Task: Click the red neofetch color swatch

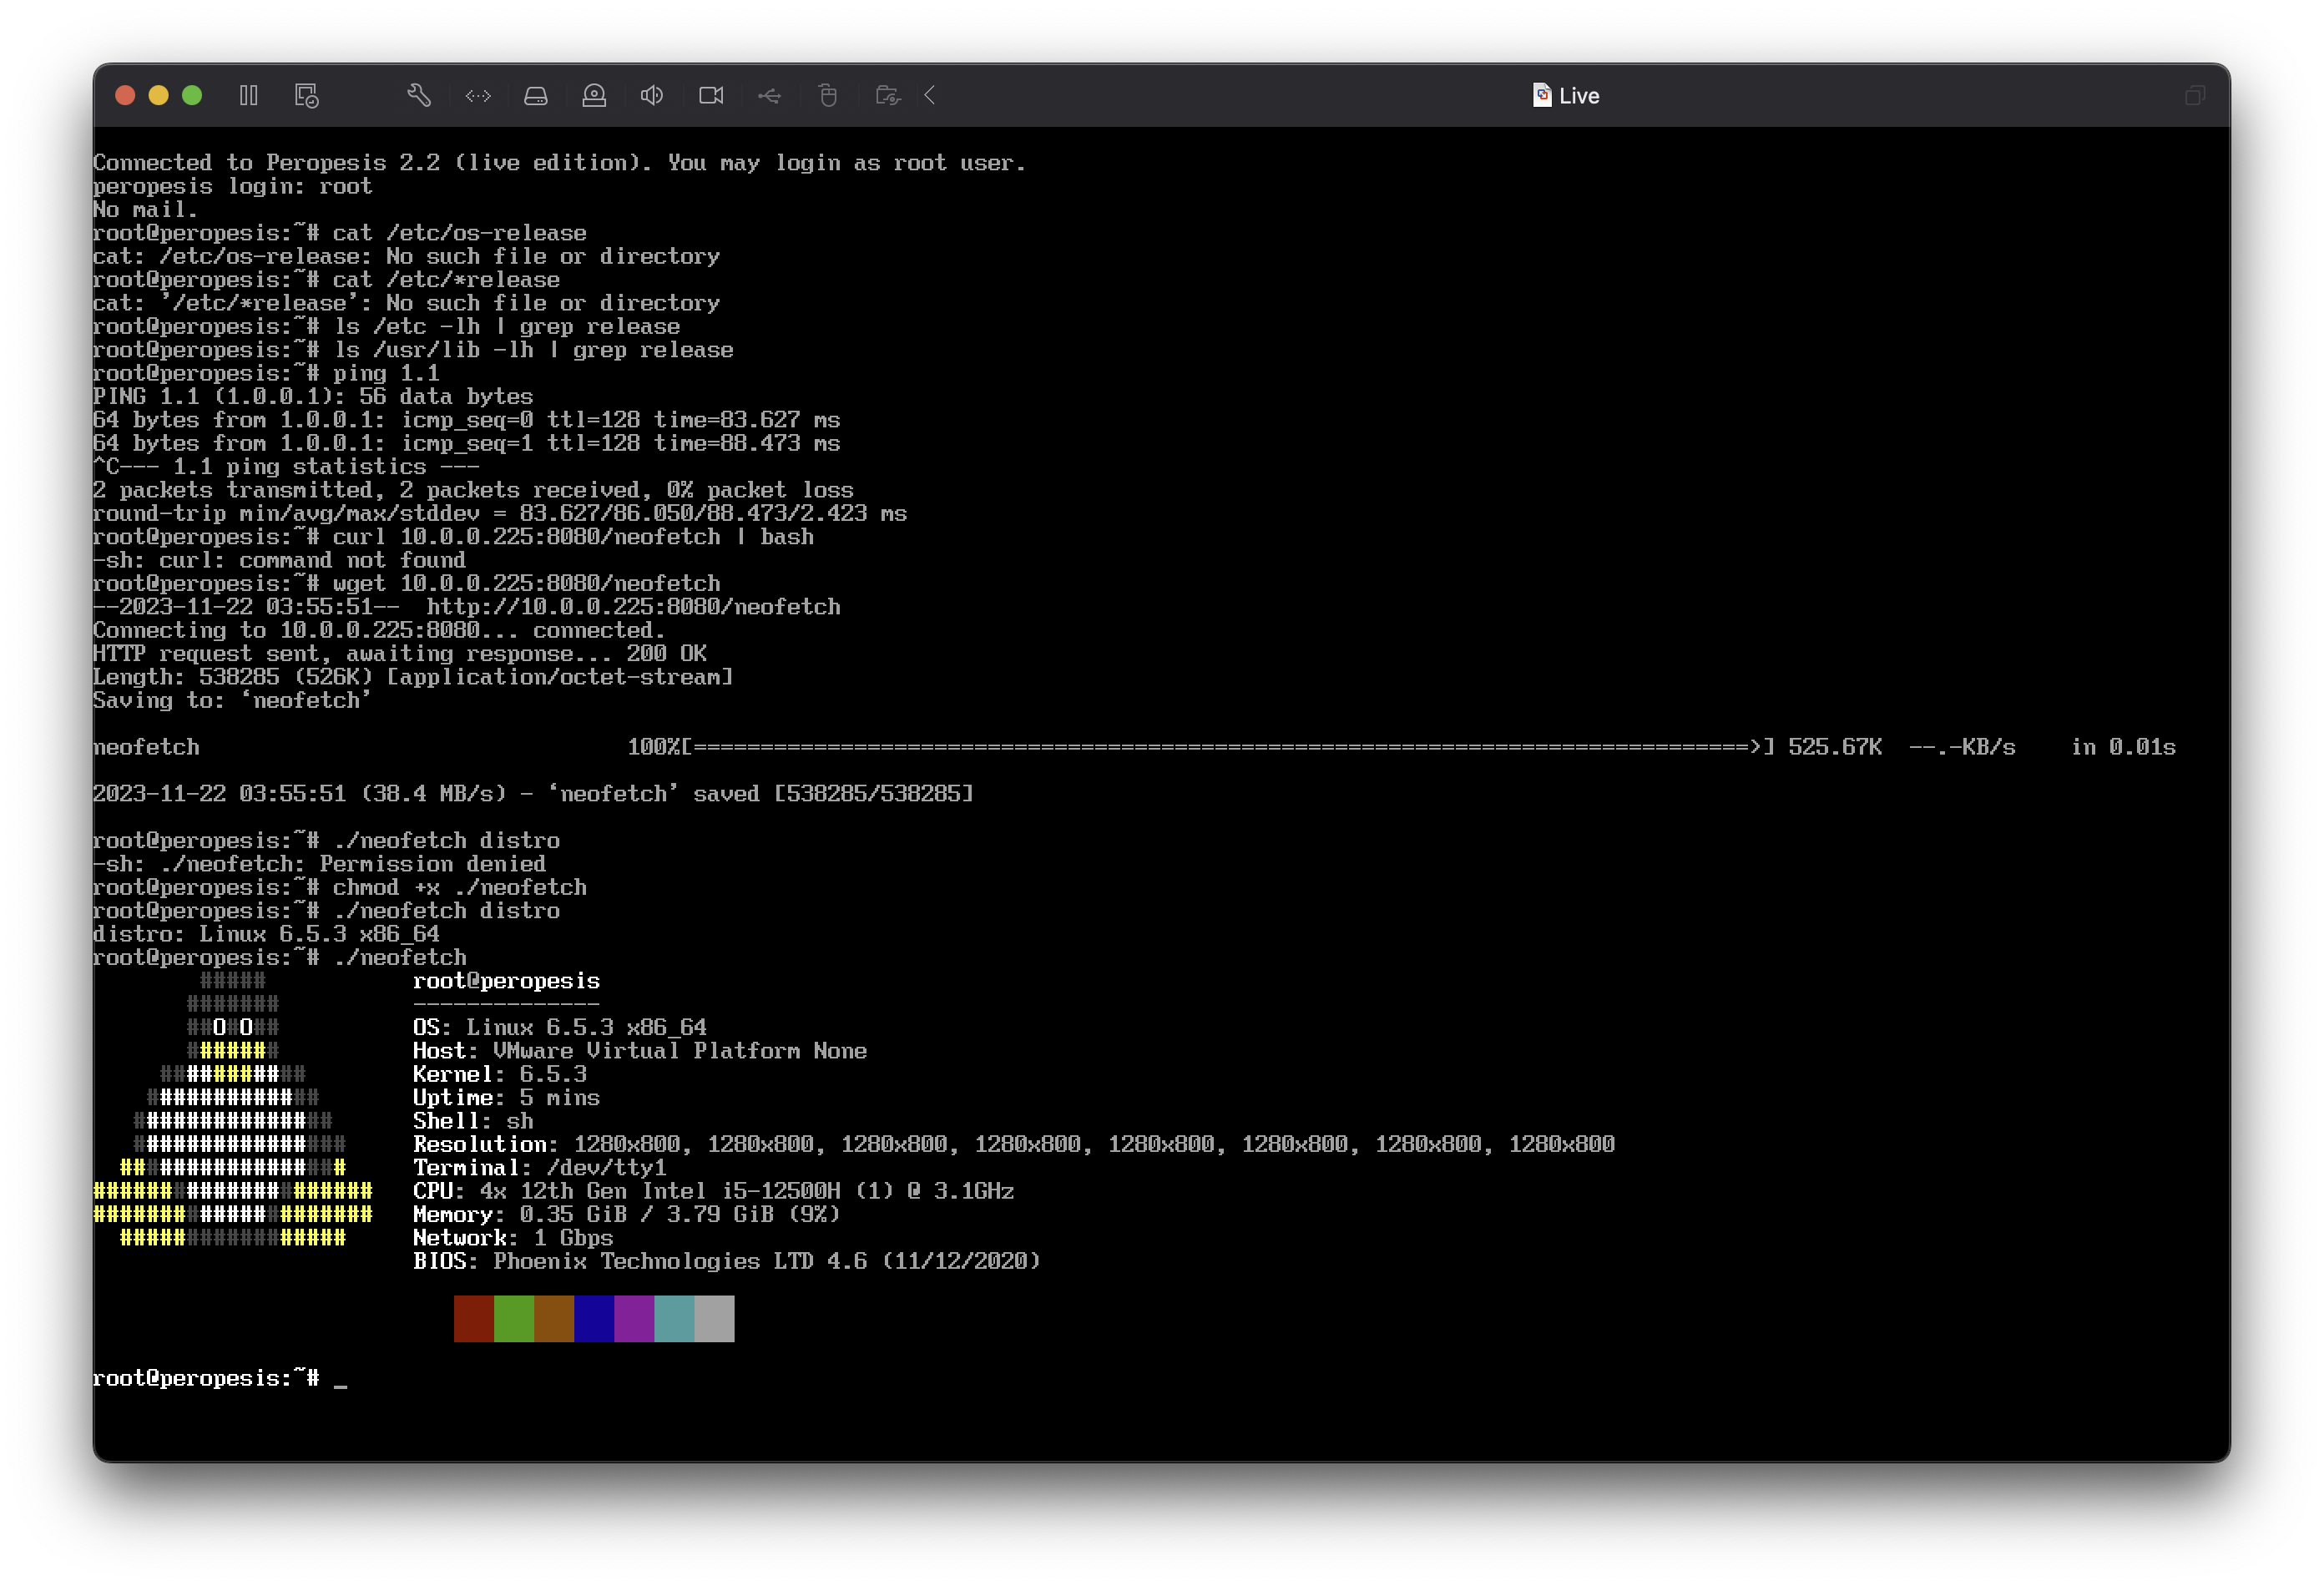Action: pyautogui.click(x=473, y=1318)
